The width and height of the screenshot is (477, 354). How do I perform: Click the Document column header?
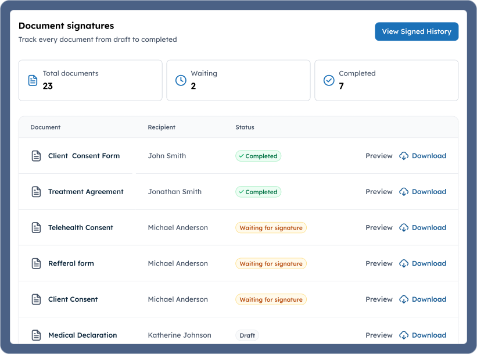45,127
